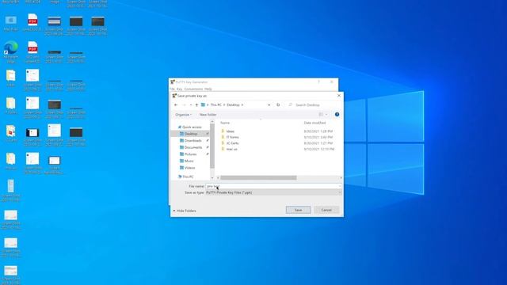Select the Microsoft Edge desktop shortcut
This screenshot has height=285, width=507.
pyautogui.click(x=10, y=51)
